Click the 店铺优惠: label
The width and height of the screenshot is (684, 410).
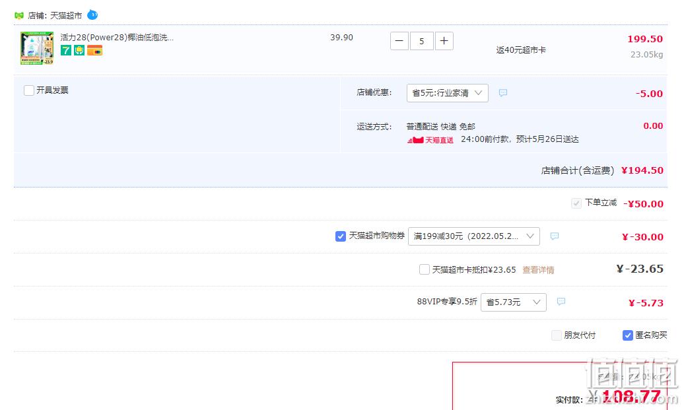(x=374, y=92)
